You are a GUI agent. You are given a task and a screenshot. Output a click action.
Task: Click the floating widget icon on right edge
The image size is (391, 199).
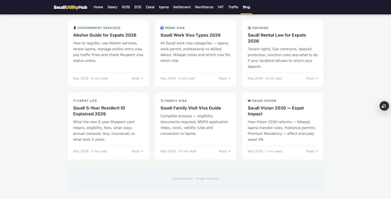[x=384, y=106]
